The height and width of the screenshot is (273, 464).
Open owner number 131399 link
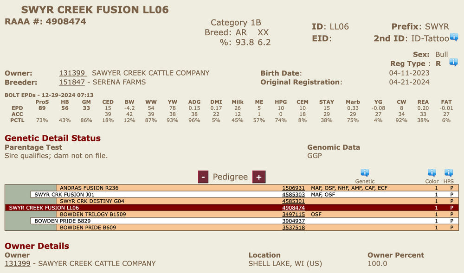pyautogui.click(x=73, y=73)
